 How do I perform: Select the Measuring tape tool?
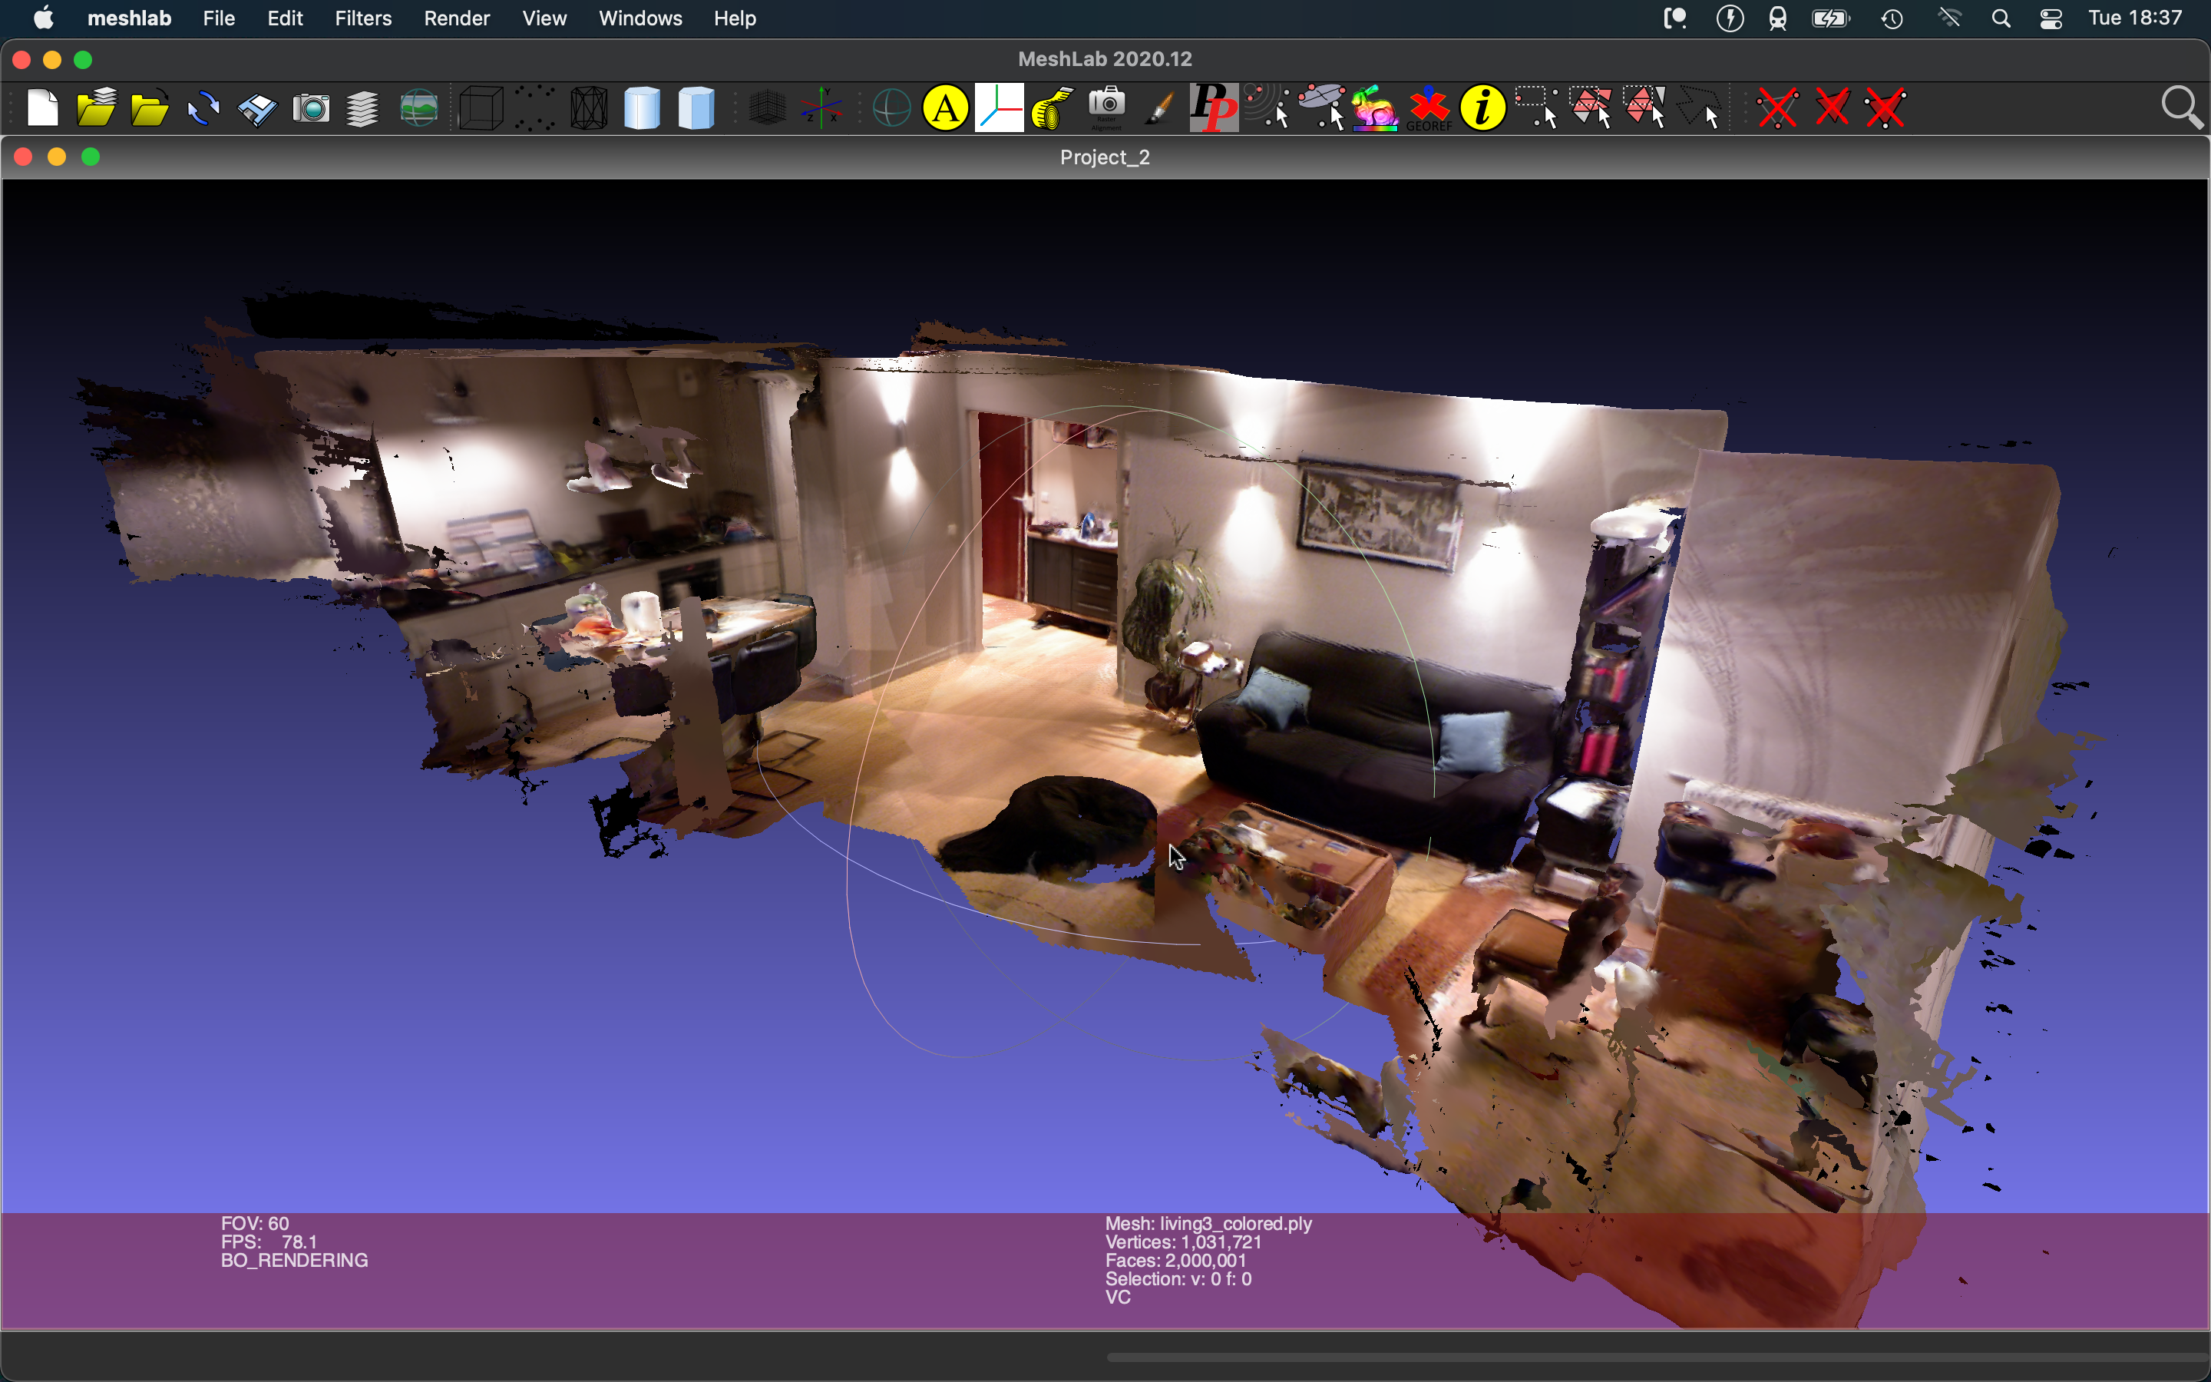[x=1053, y=109]
